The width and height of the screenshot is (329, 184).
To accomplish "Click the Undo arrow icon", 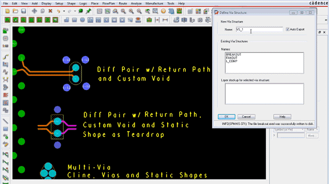I will [58, 11].
